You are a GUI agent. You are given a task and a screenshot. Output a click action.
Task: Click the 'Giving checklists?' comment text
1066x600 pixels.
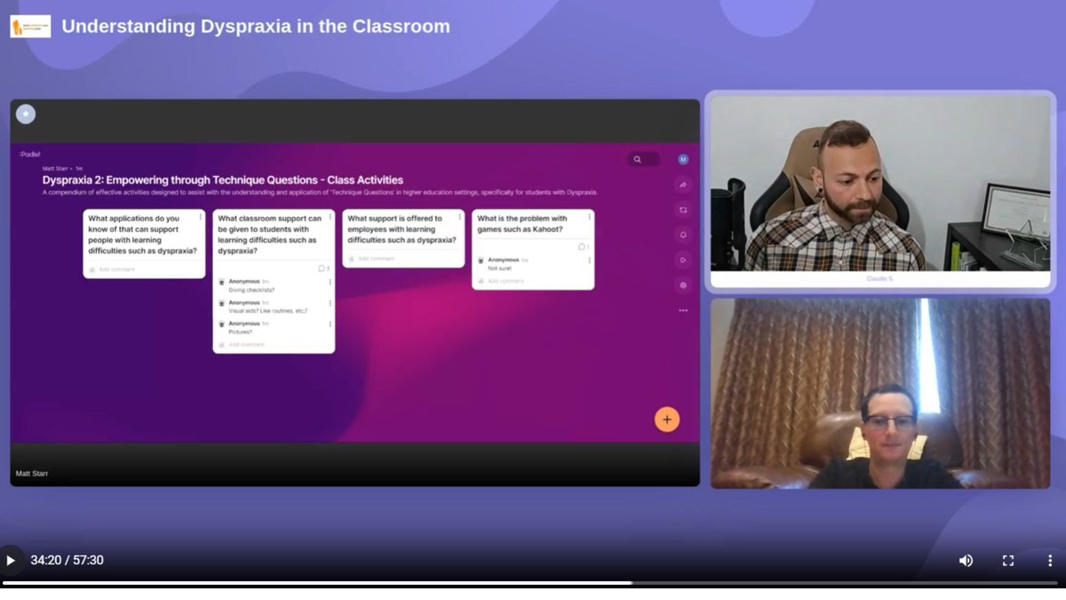251,290
